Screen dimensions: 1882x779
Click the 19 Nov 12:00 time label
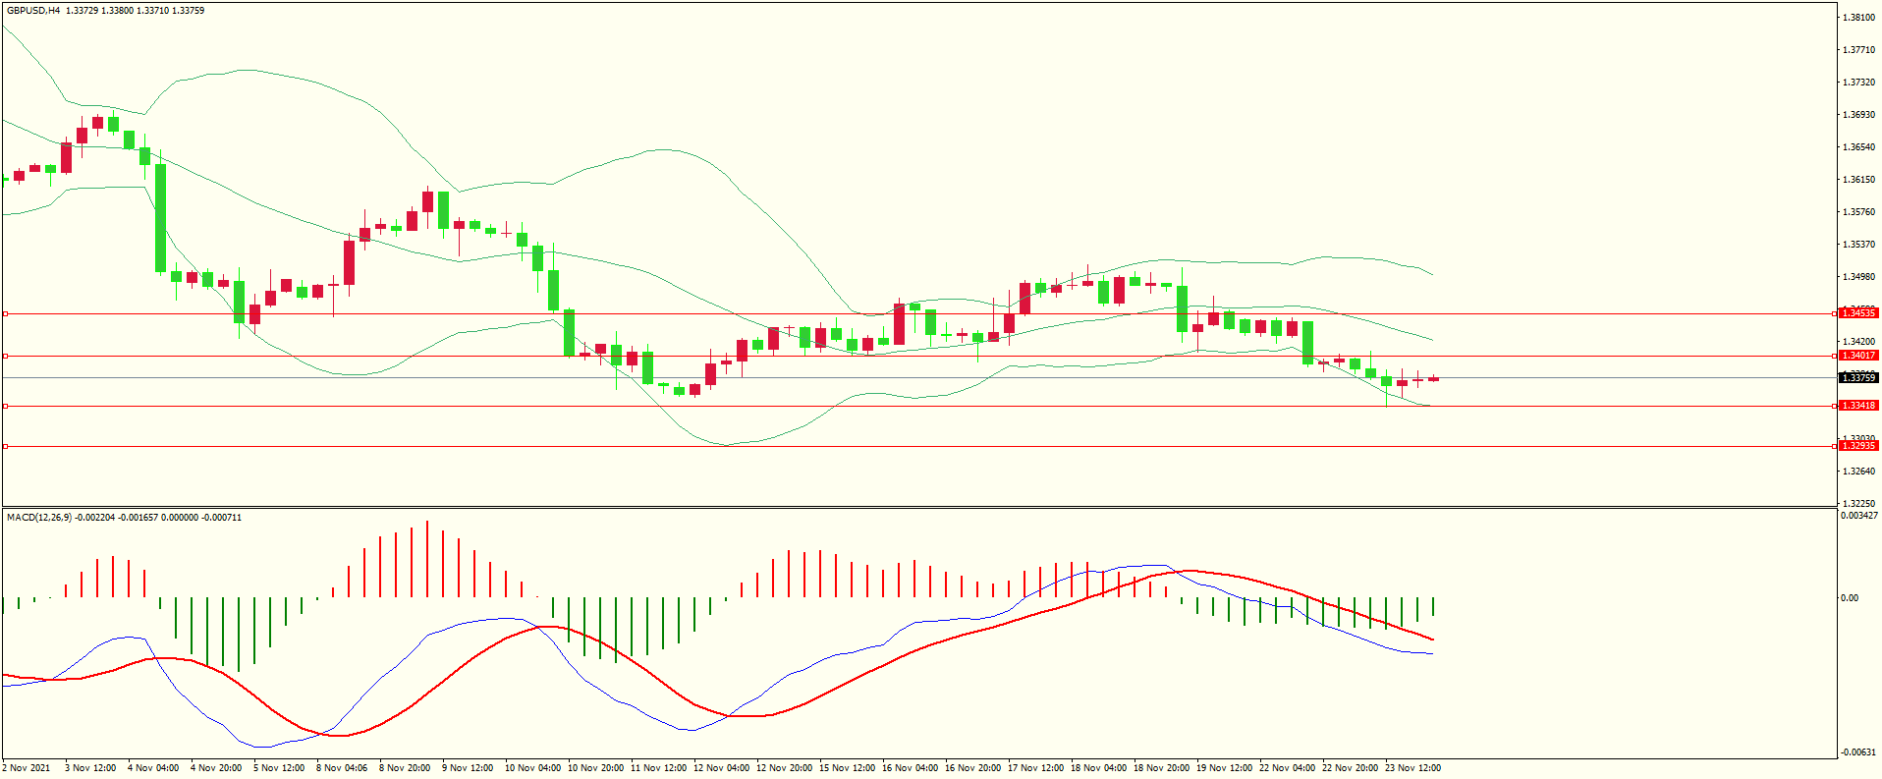pos(1225,768)
